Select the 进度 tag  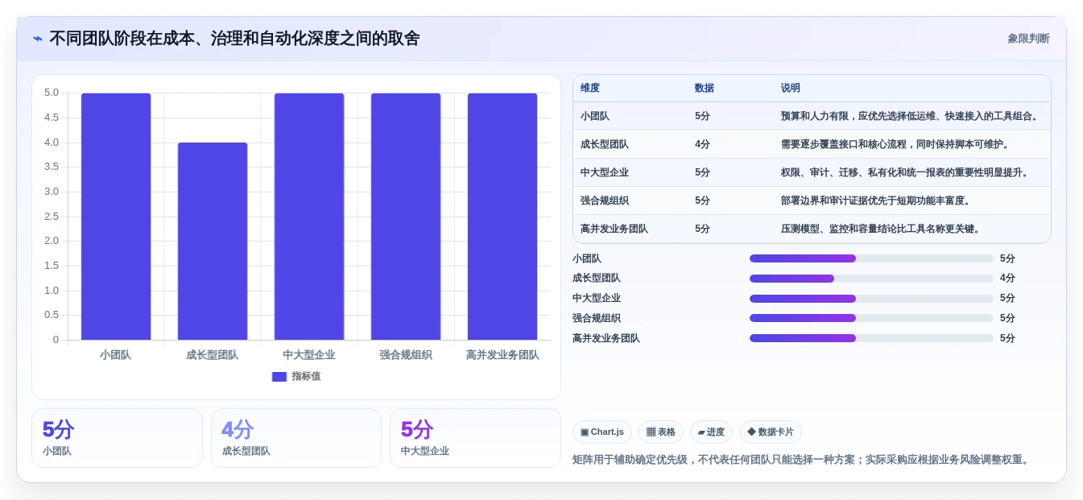711,432
